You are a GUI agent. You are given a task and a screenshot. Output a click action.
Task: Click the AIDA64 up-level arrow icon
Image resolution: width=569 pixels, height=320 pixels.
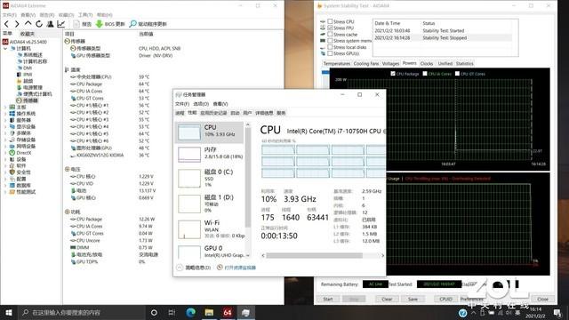pos(28,24)
